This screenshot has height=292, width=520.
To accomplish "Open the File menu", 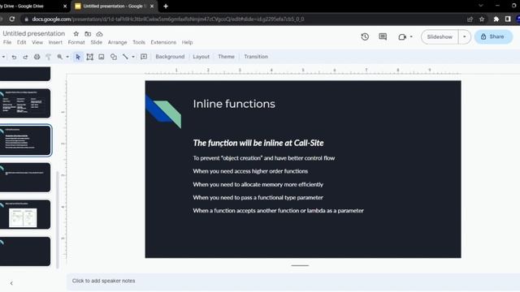I will click(7, 42).
